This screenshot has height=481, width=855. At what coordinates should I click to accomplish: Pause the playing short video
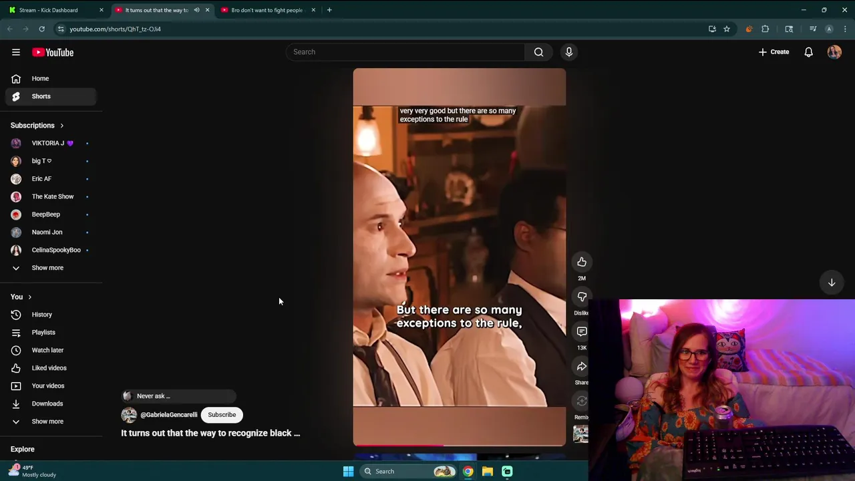[460, 257]
